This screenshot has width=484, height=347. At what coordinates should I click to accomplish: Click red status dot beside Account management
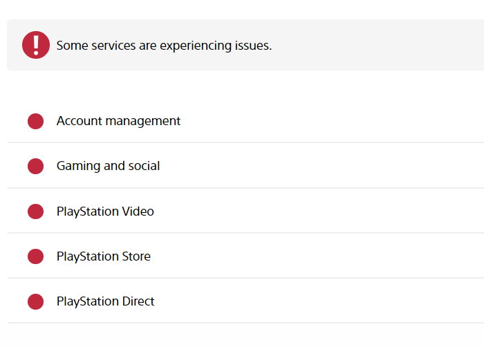tap(35, 121)
